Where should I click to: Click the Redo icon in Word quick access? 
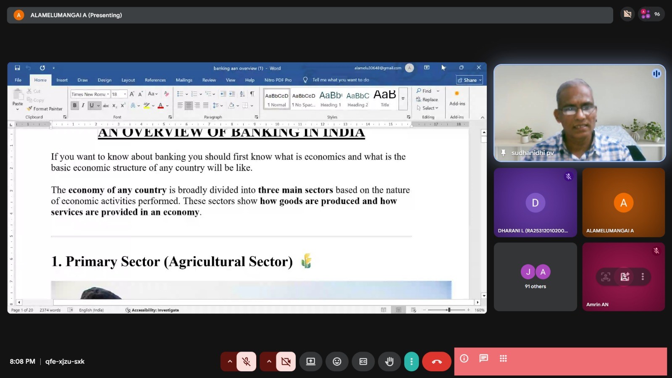pos(42,68)
